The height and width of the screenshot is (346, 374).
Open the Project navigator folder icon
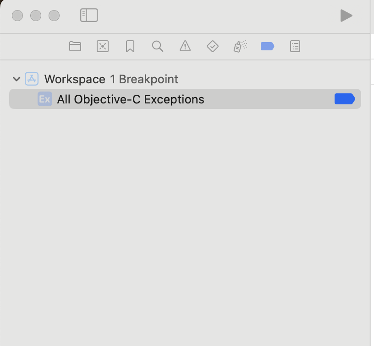point(75,46)
